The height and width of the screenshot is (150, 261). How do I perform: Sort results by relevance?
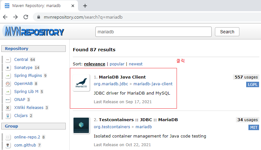pyautogui.click(x=94, y=64)
